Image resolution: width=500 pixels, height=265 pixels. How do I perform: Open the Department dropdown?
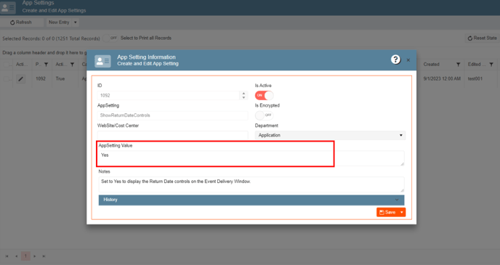pyautogui.click(x=330, y=135)
